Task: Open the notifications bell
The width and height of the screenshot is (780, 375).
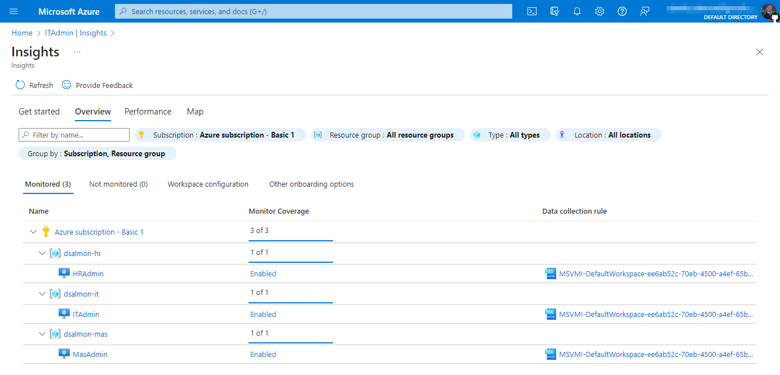Action: click(577, 11)
